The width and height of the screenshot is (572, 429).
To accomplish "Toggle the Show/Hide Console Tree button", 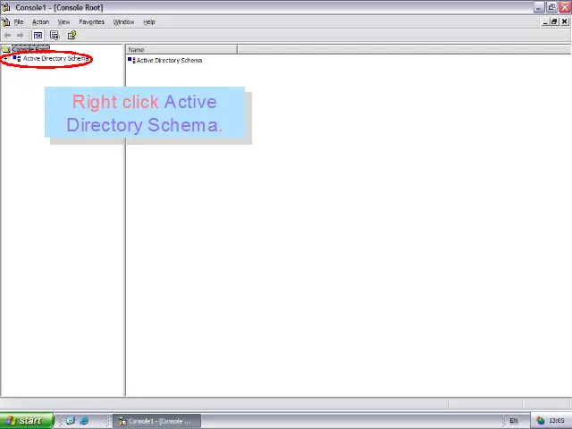I will click(38, 35).
